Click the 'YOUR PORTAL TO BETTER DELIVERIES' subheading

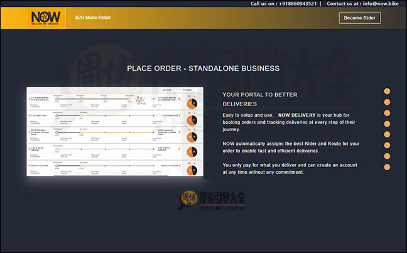click(260, 99)
